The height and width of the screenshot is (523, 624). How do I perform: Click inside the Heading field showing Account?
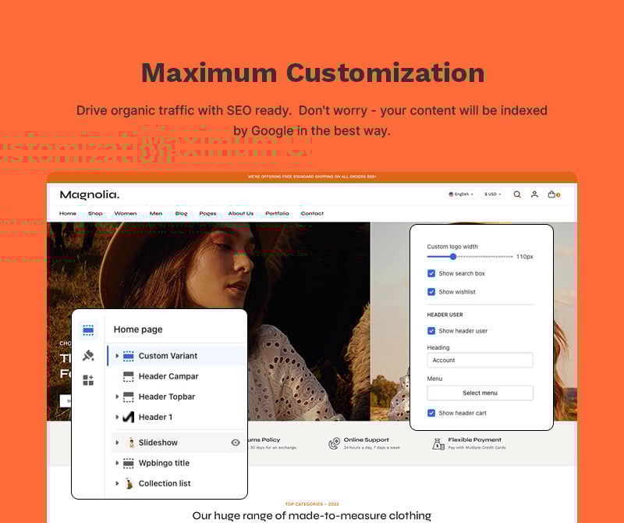point(480,360)
